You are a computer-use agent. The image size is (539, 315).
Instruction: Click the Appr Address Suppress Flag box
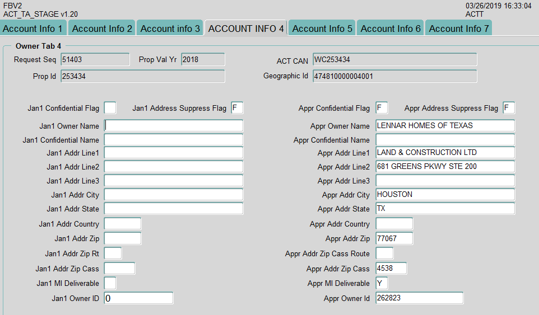click(509, 108)
